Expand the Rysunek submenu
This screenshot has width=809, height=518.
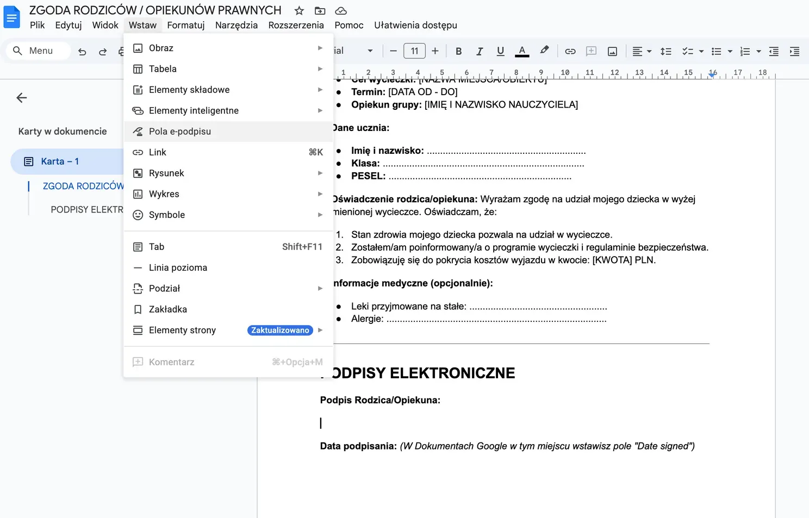[228, 173]
